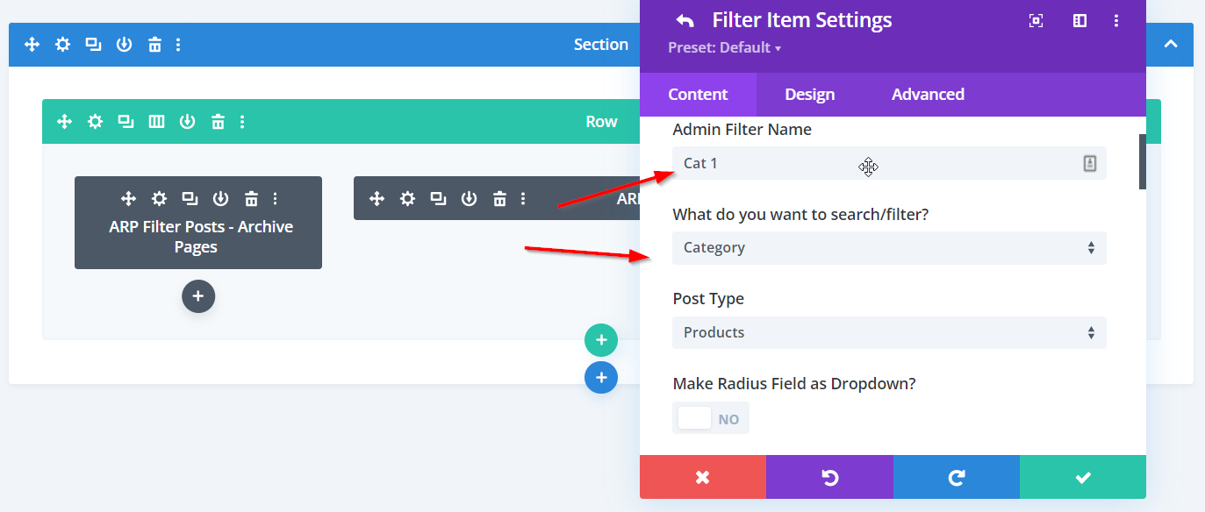Add a new module with gray plus button
Screen dimensions: 1205x512
[x=198, y=296]
